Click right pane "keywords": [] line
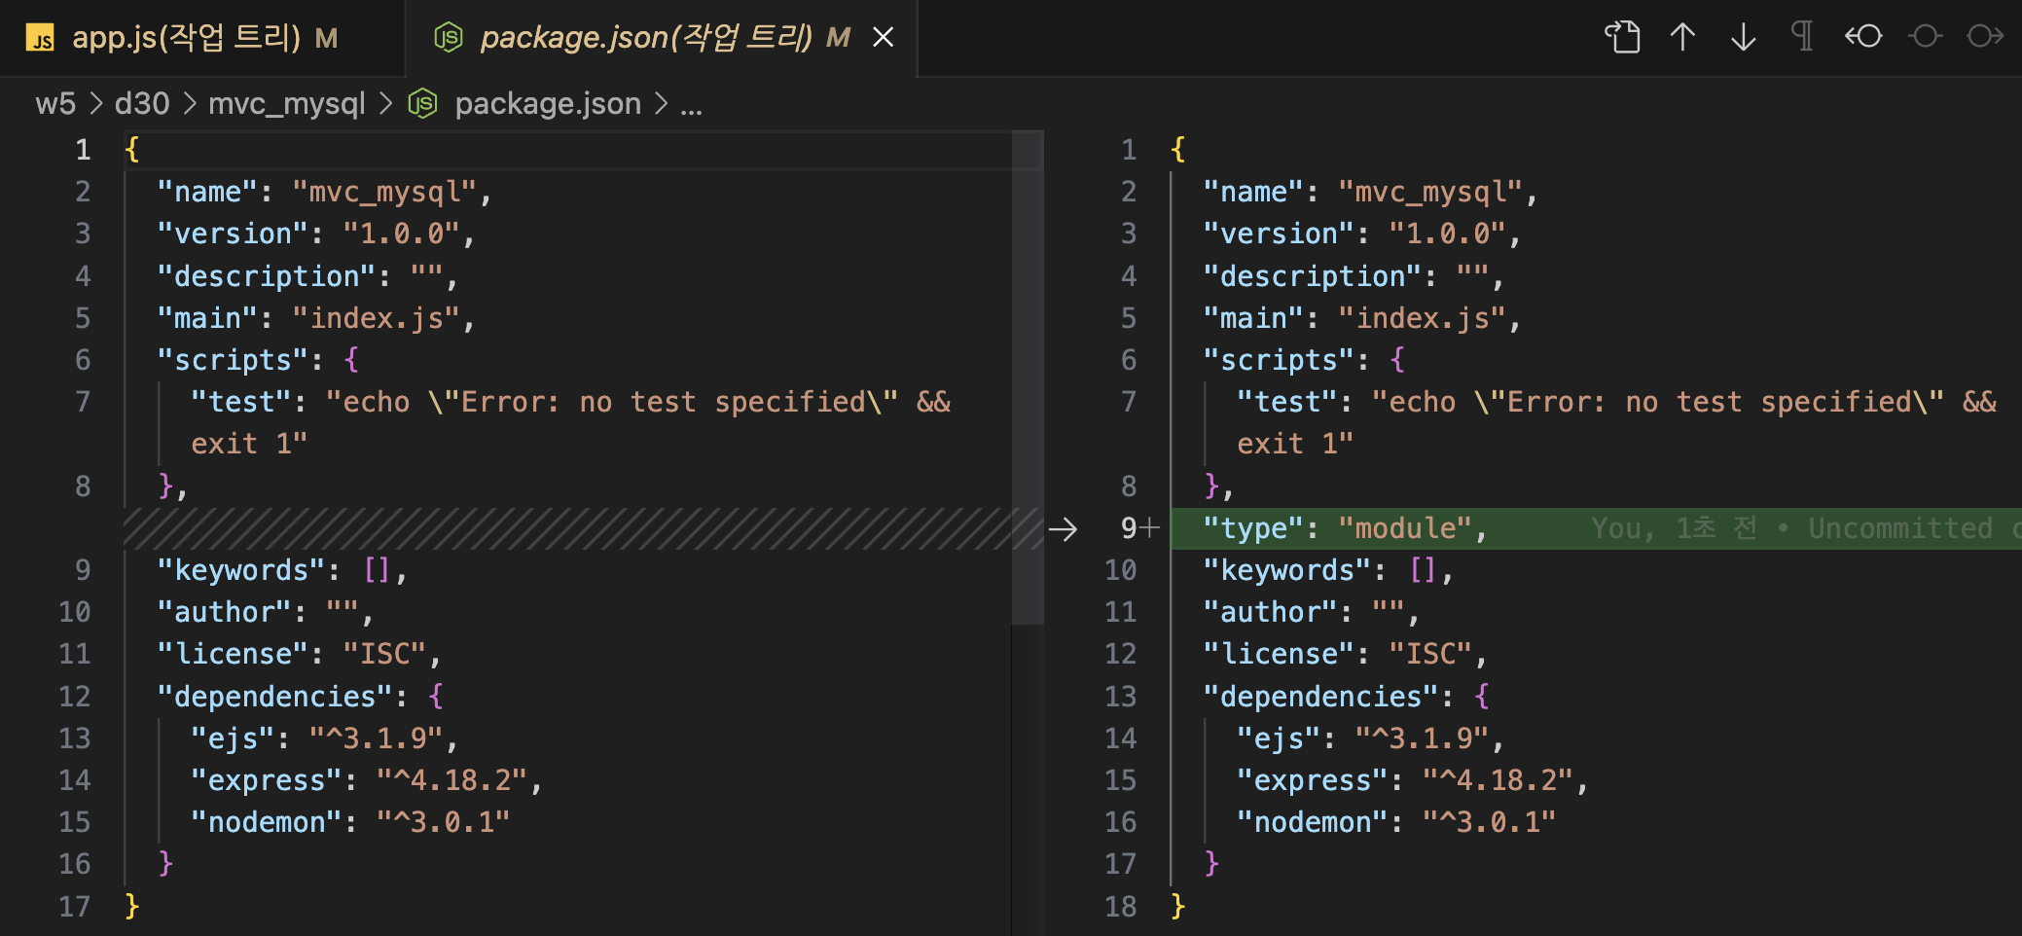The image size is (2022, 936). pos(1328,571)
